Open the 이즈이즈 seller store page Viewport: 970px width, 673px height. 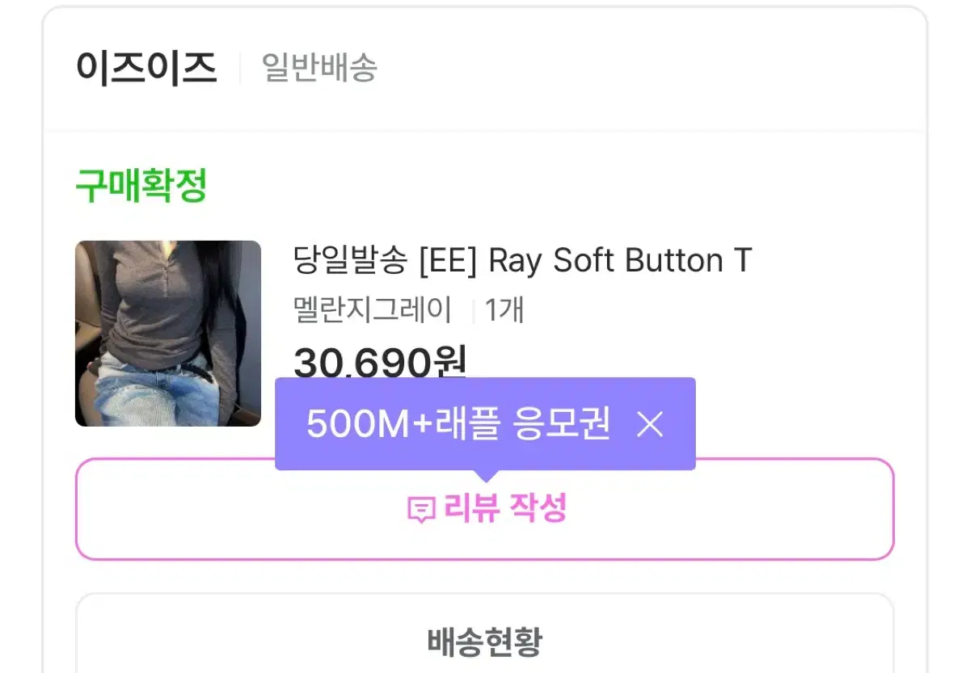point(147,69)
